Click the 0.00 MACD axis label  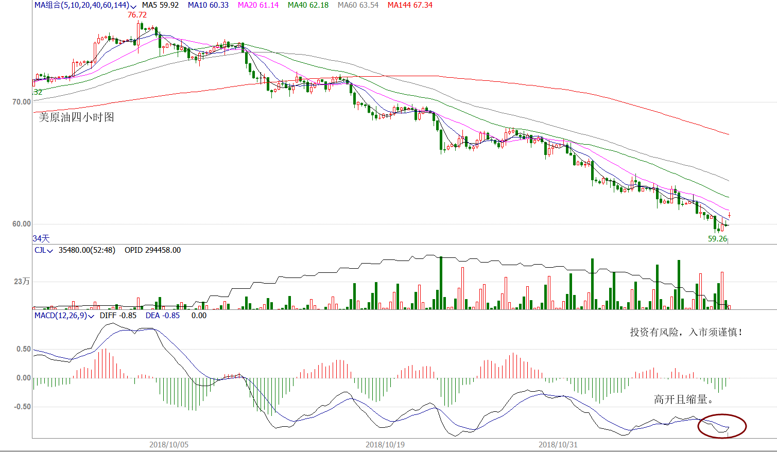[x=24, y=378]
